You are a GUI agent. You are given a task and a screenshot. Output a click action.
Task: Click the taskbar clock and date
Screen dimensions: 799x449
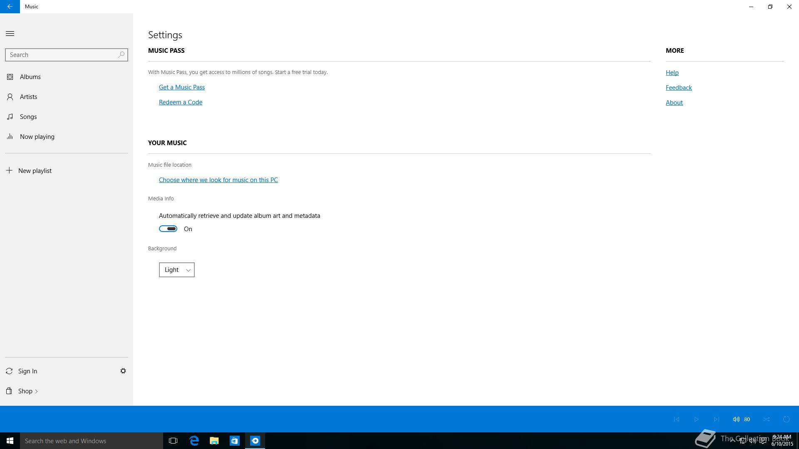click(x=782, y=441)
